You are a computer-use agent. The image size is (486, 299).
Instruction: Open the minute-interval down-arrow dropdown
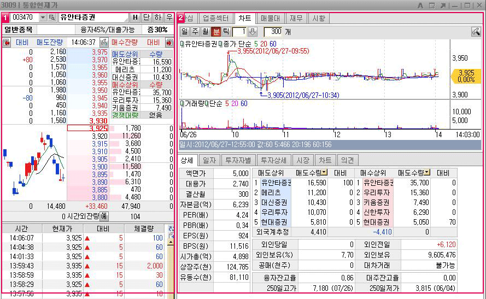click(x=253, y=31)
